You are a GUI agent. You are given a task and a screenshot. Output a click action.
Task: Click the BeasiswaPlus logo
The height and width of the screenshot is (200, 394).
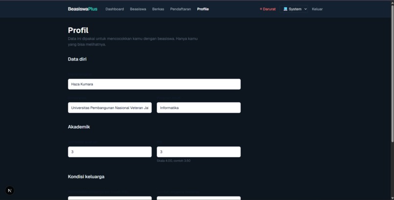[x=83, y=9]
